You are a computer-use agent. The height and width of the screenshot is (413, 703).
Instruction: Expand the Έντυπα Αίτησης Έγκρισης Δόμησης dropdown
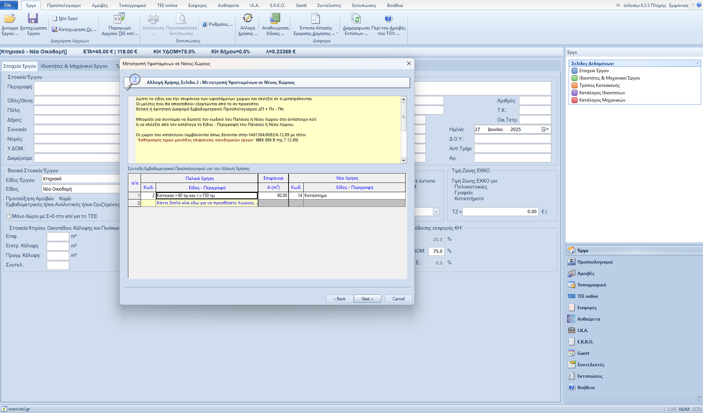click(x=337, y=33)
